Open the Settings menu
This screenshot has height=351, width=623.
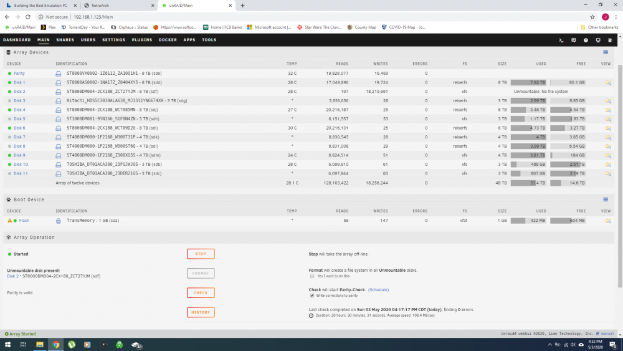click(113, 40)
